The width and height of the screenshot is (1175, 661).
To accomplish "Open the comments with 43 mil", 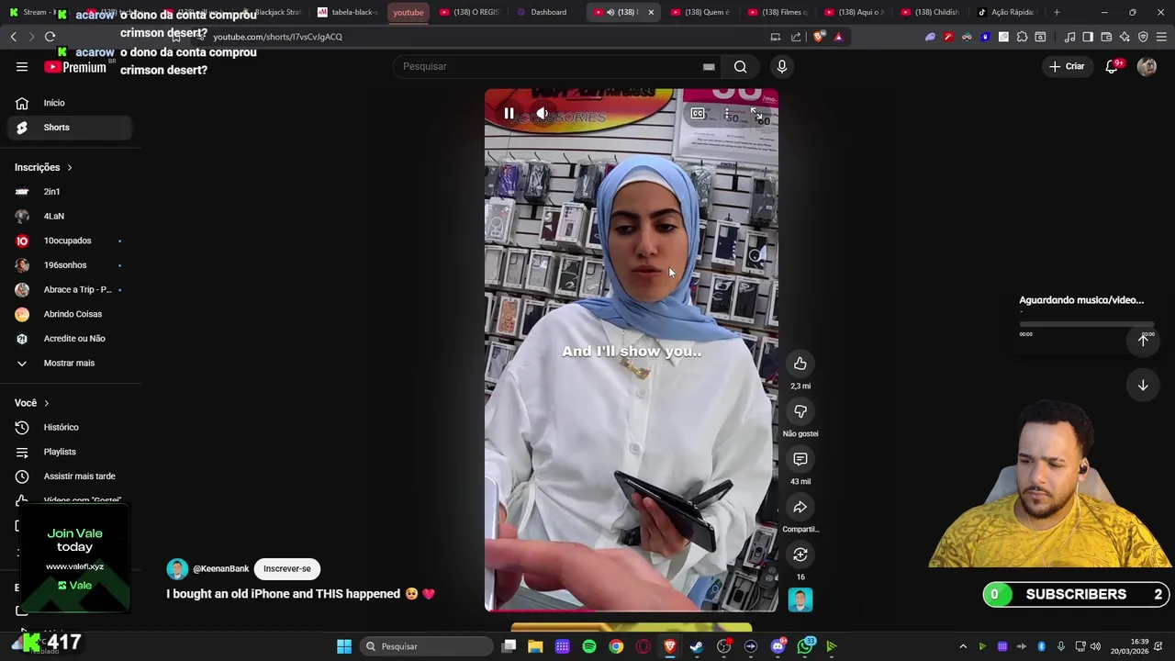I will [x=800, y=459].
